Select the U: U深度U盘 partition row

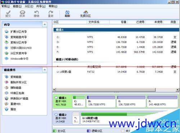116,72
